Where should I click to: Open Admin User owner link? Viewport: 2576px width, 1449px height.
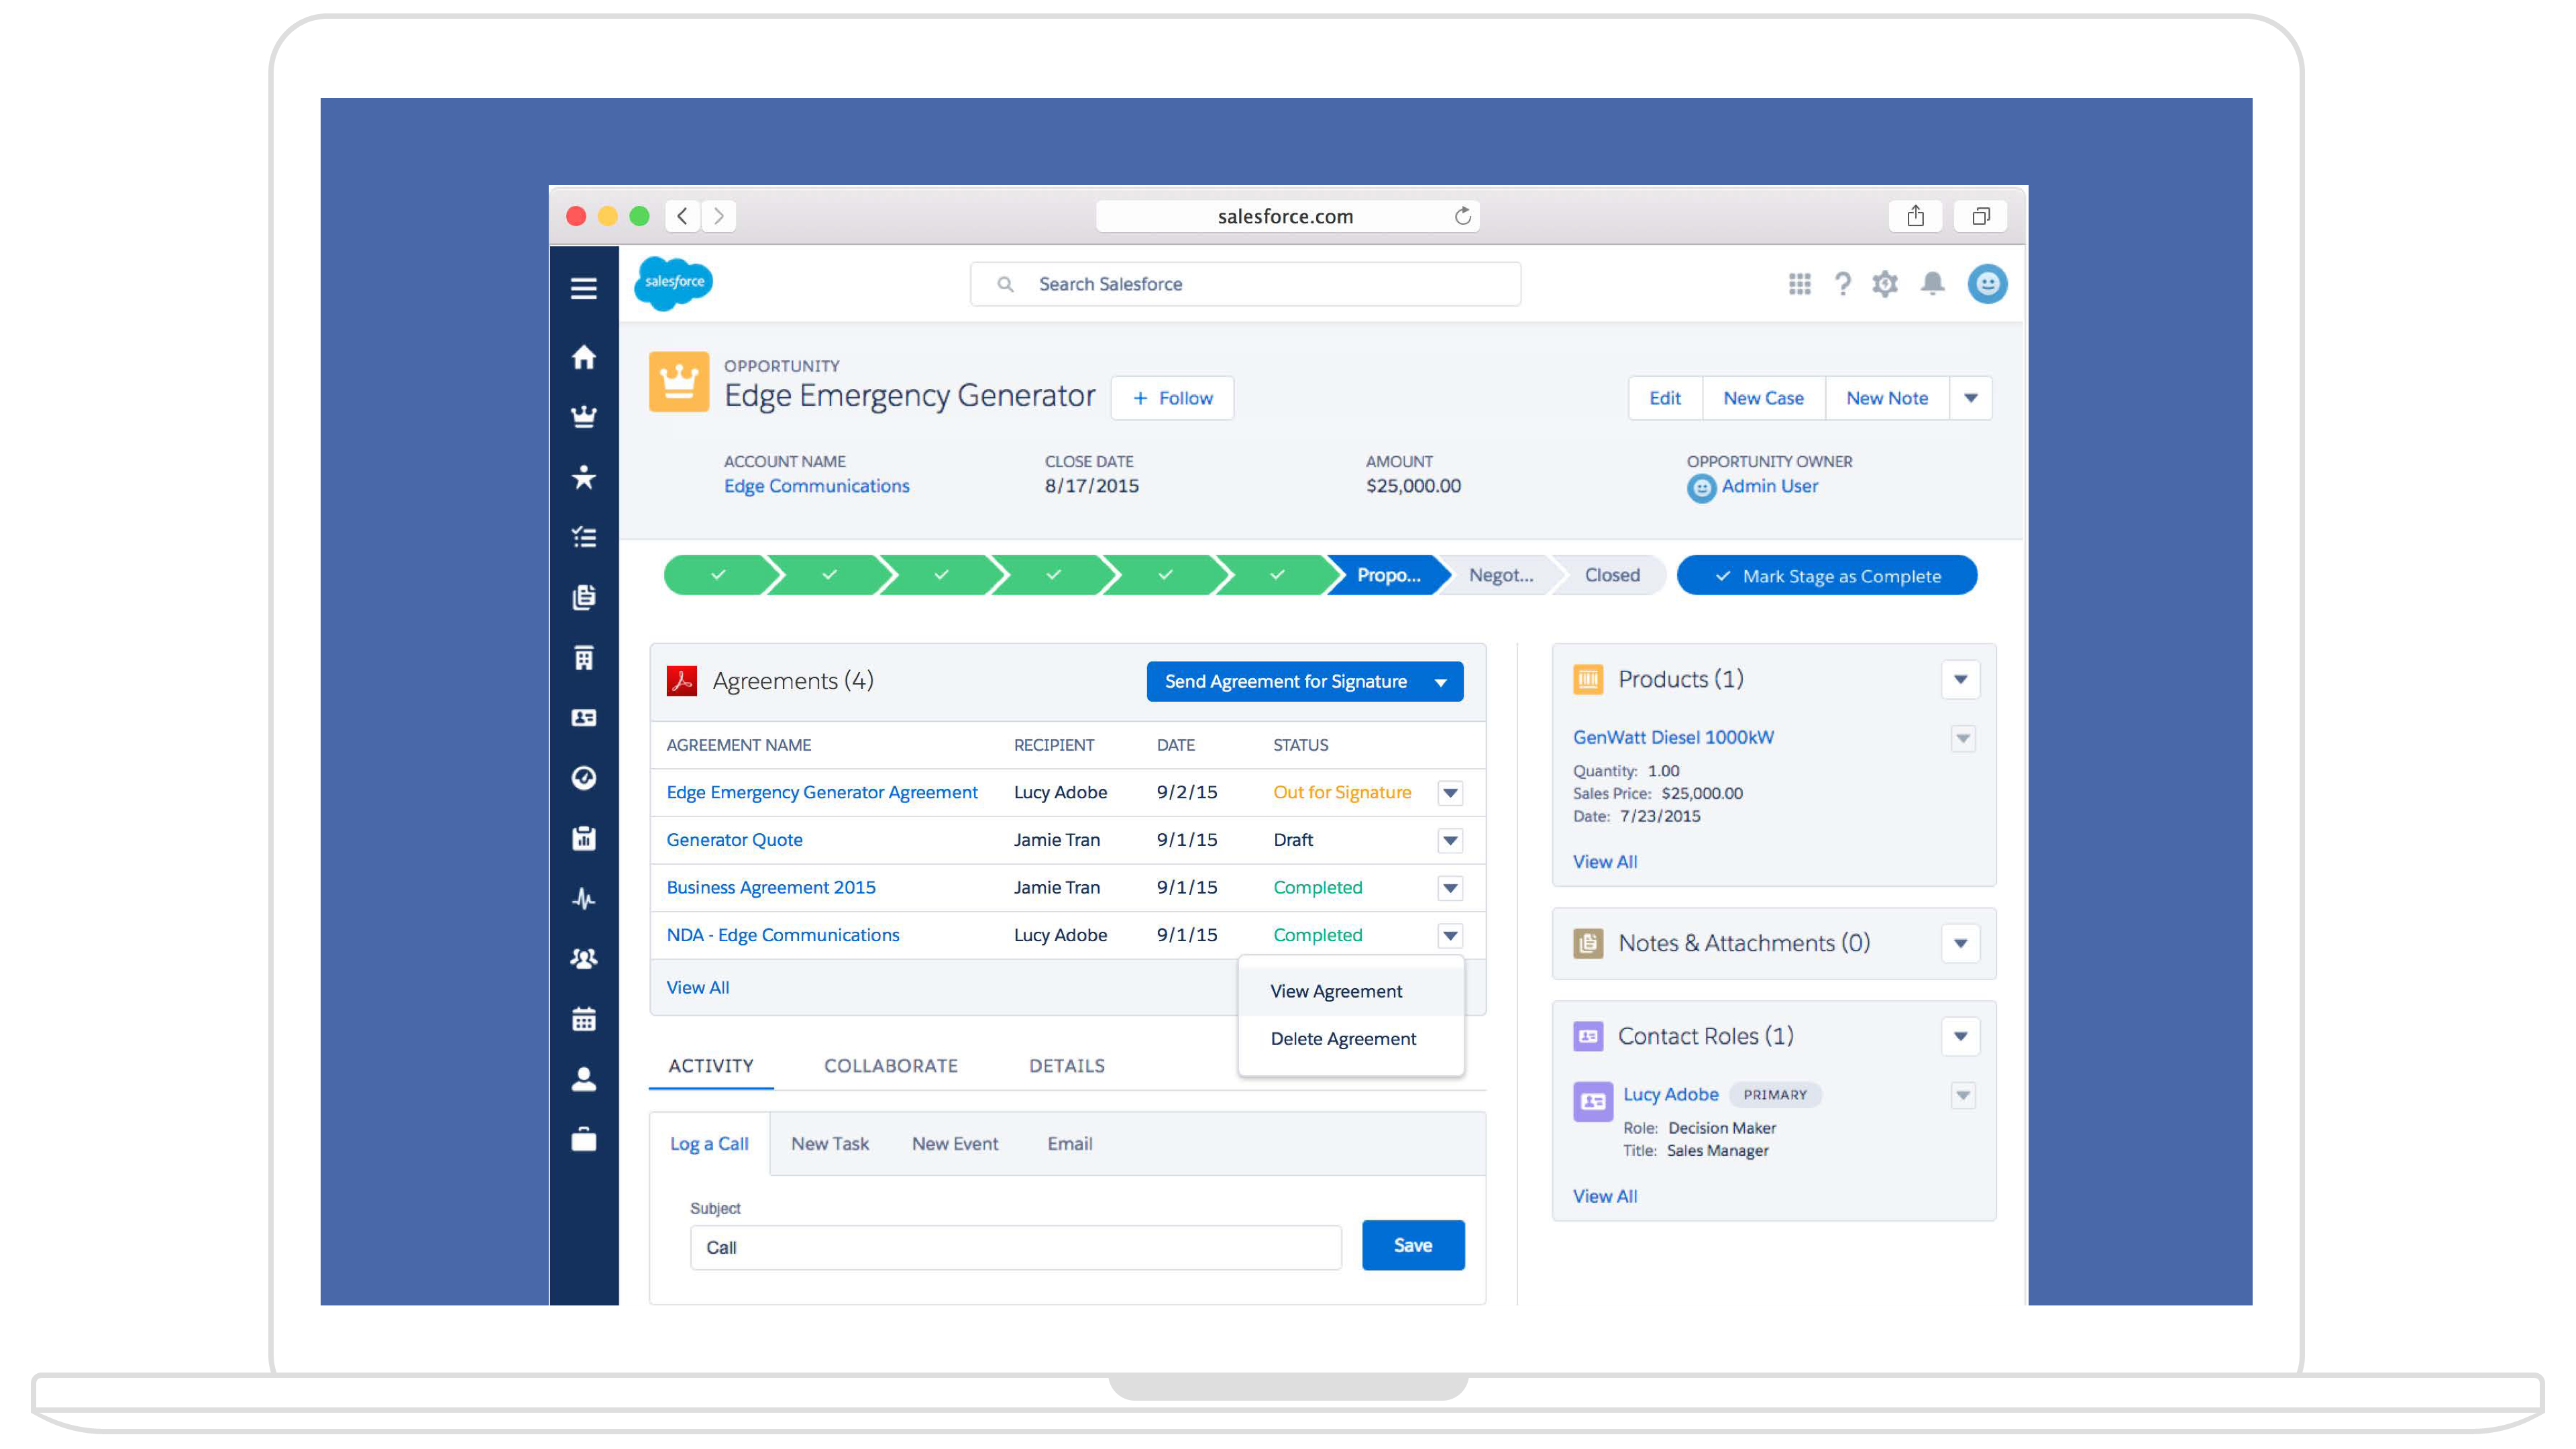[1769, 486]
